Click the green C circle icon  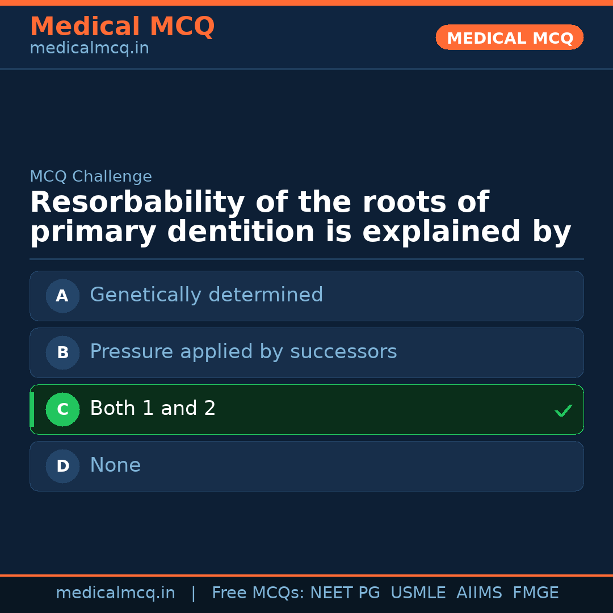pos(62,409)
